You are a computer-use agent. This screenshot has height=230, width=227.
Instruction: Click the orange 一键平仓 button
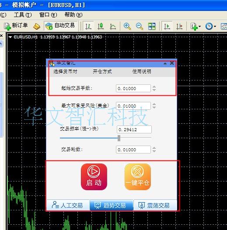138,177
